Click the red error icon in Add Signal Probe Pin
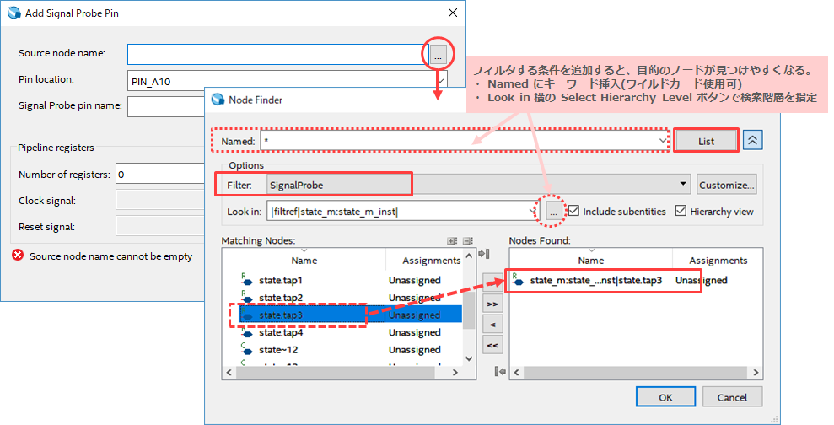 (18, 256)
